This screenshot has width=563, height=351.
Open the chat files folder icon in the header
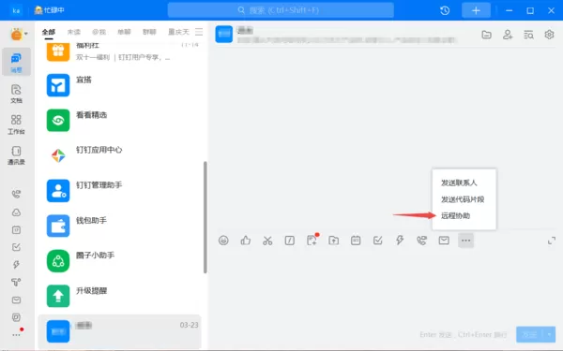[x=486, y=35]
